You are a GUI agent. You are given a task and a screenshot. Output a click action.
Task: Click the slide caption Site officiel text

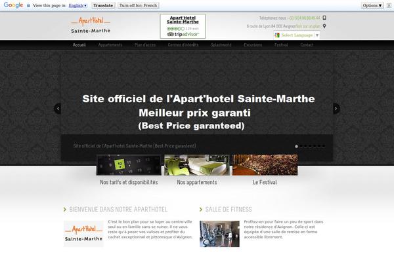pyautogui.click(x=135, y=145)
